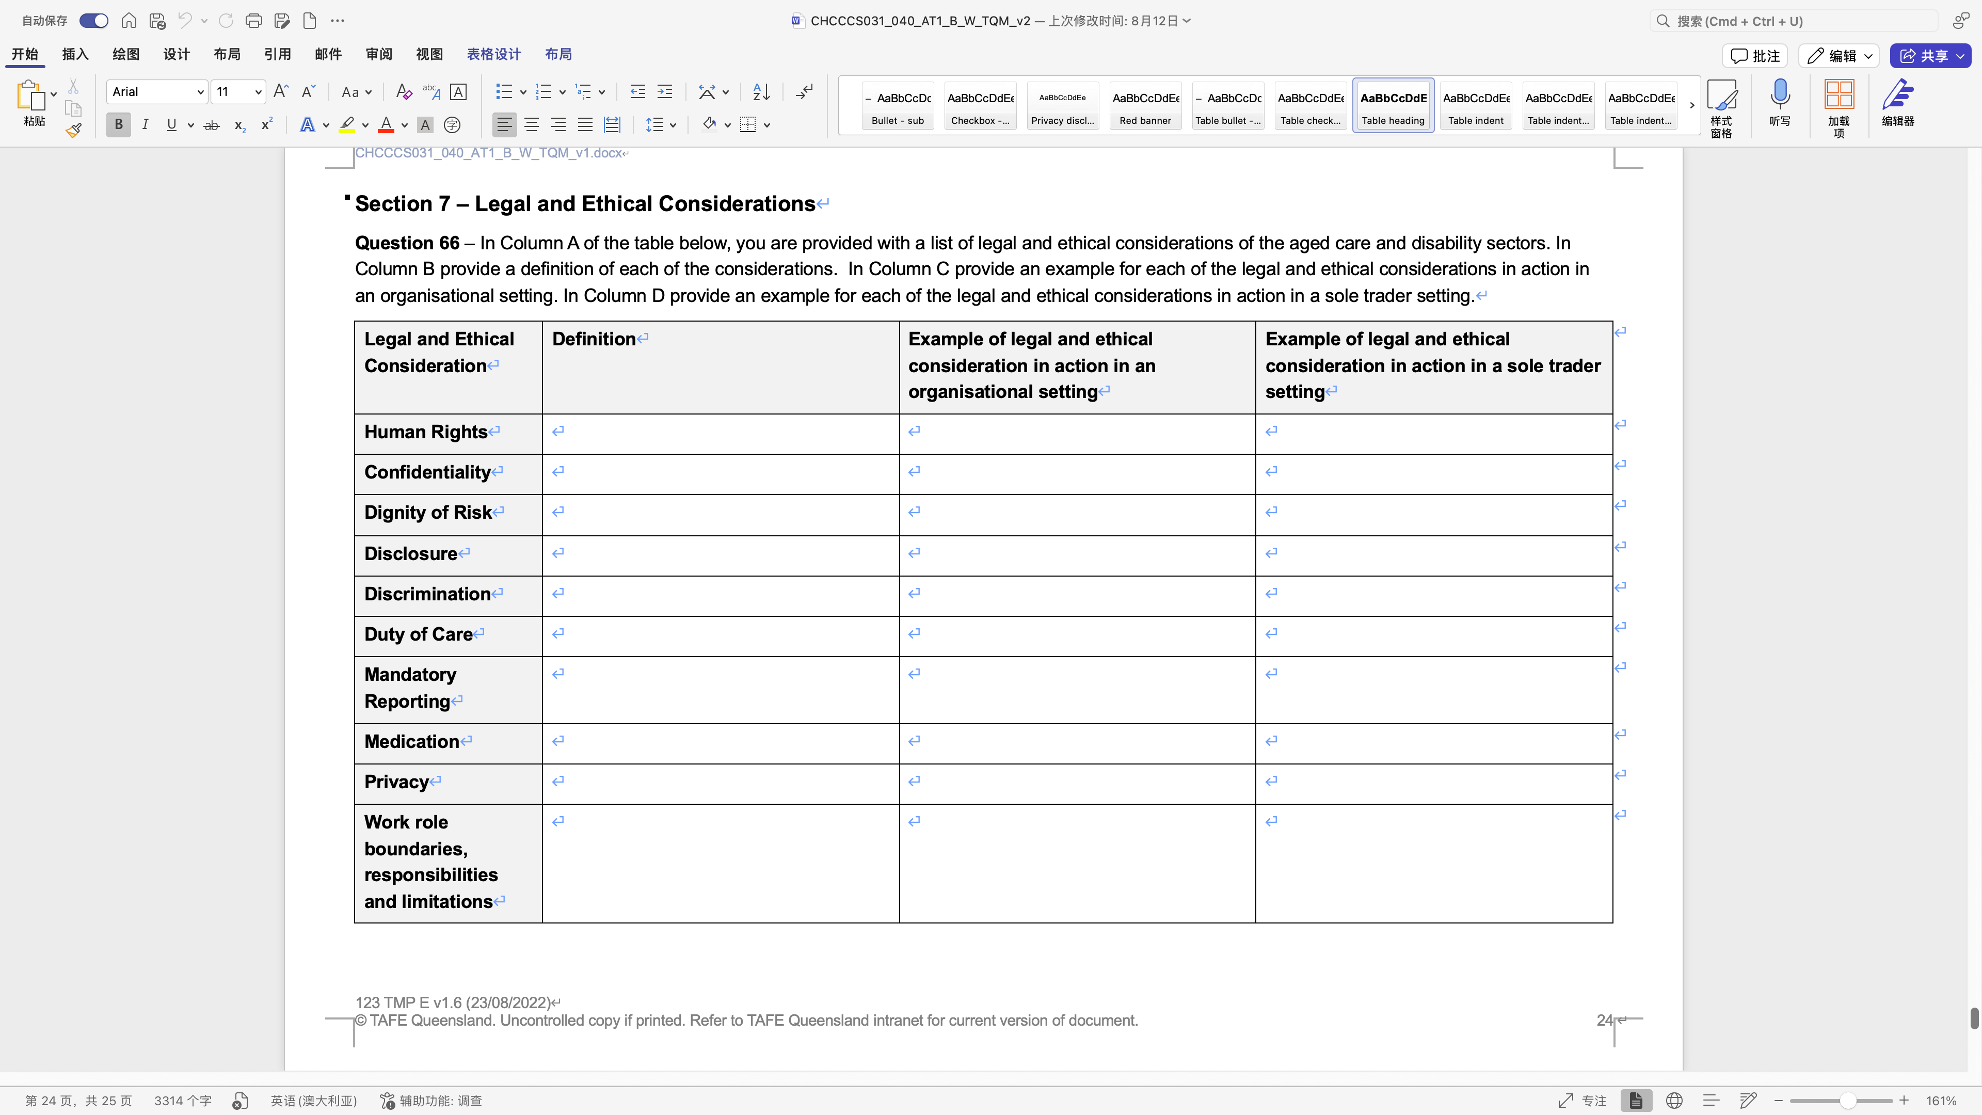Open the Styles Pane icon
Viewport: 1982px width, 1115px height.
coord(1721,95)
